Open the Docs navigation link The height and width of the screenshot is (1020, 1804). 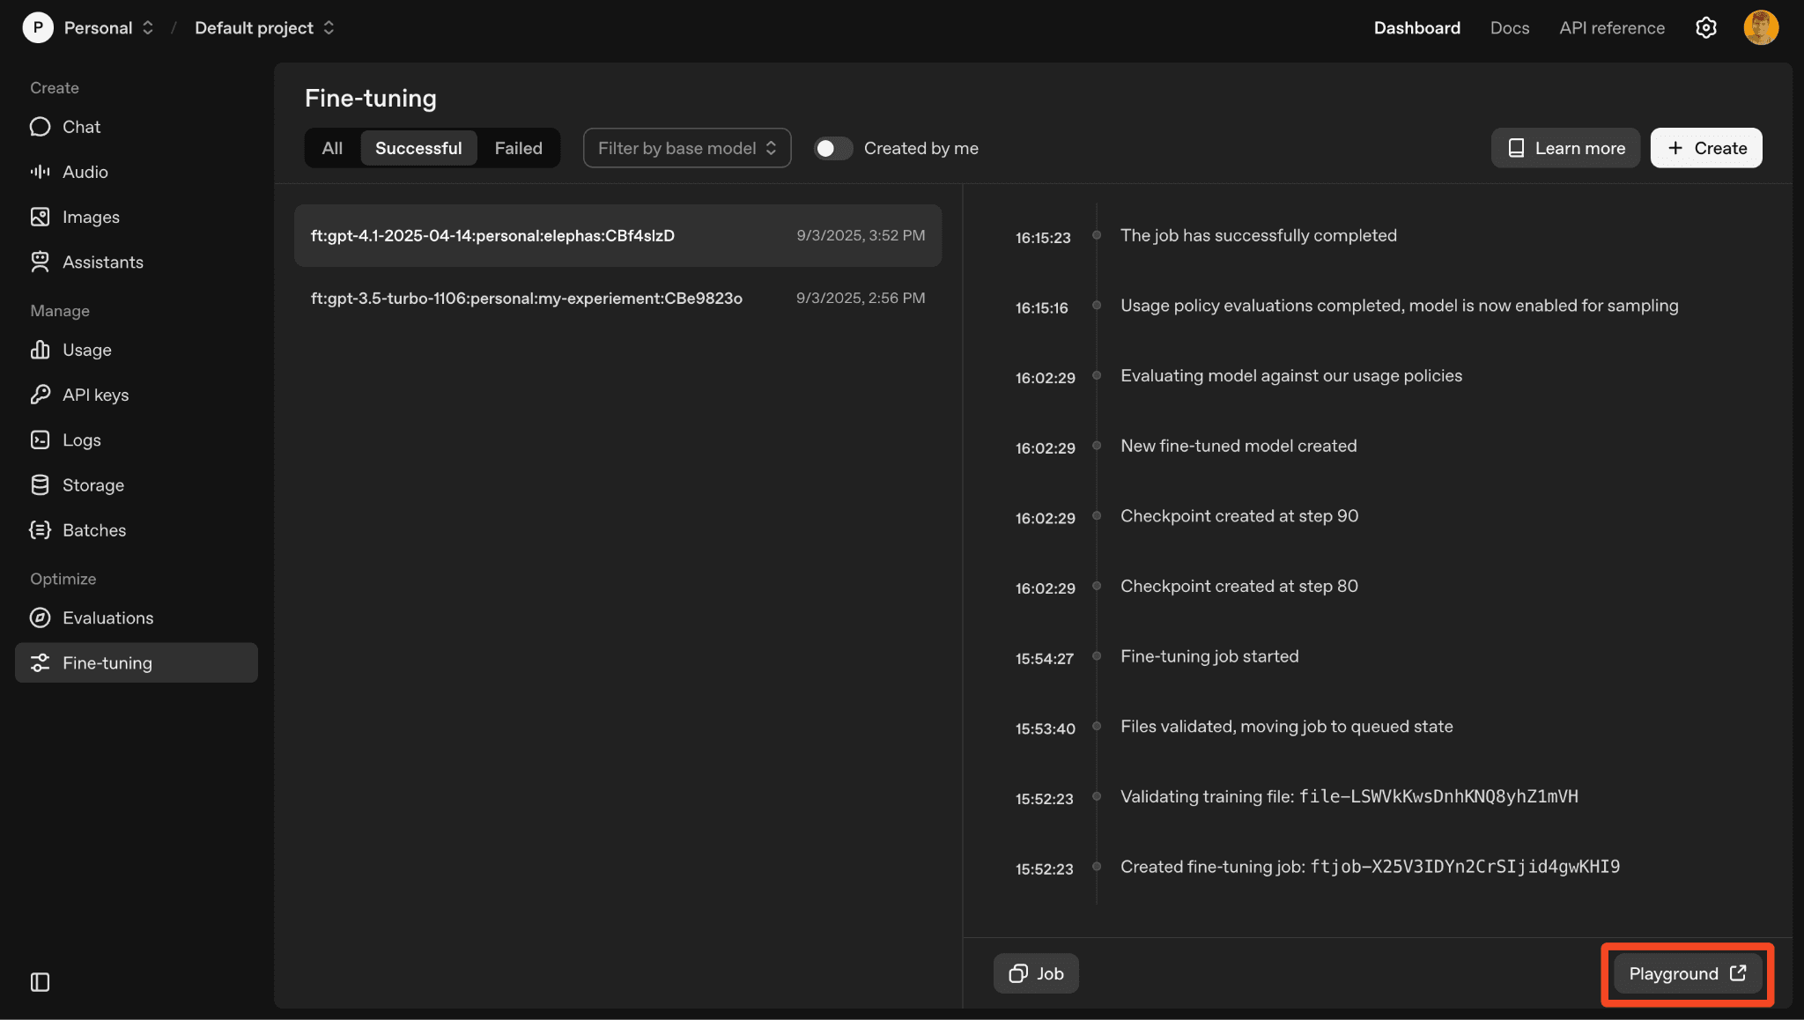click(x=1509, y=28)
